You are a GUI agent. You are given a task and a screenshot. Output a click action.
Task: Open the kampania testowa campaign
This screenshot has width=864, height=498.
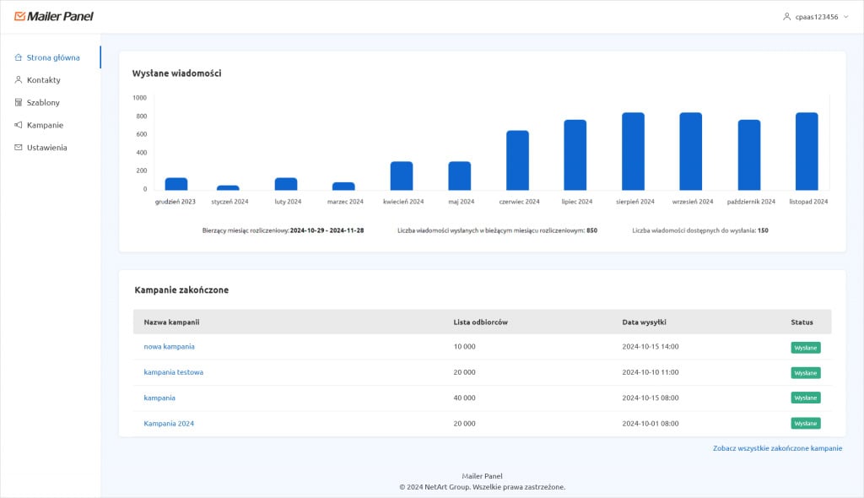pyautogui.click(x=172, y=371)
